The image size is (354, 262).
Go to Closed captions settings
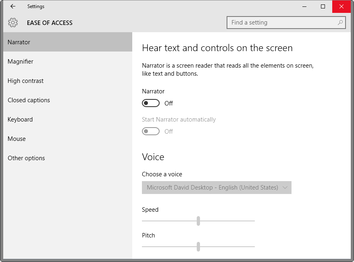point(67,100)
